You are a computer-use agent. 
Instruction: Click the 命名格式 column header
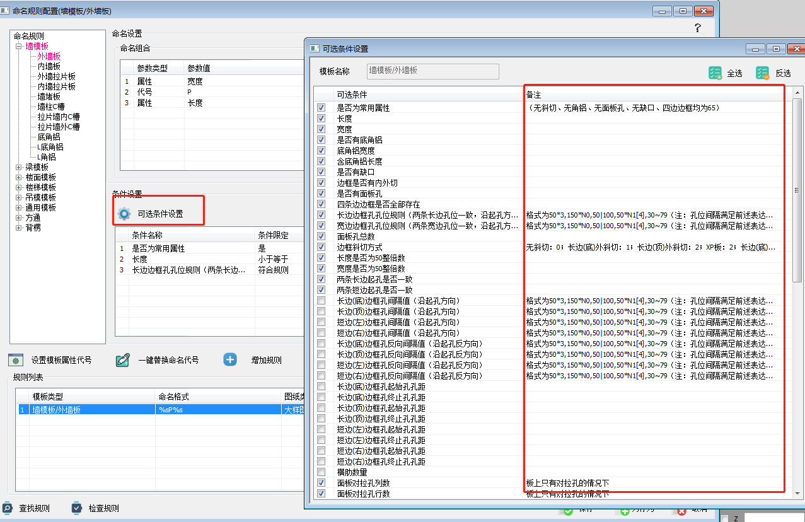[x=218, y=397]
